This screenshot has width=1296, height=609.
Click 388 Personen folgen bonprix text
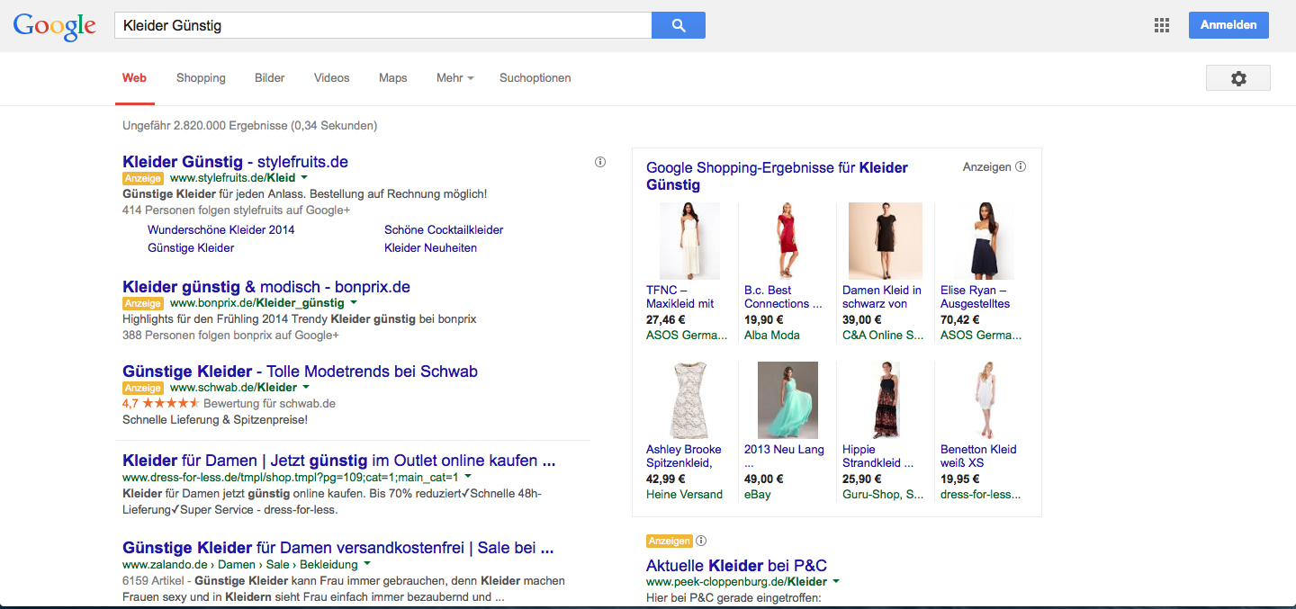click(x=230, y=335)
